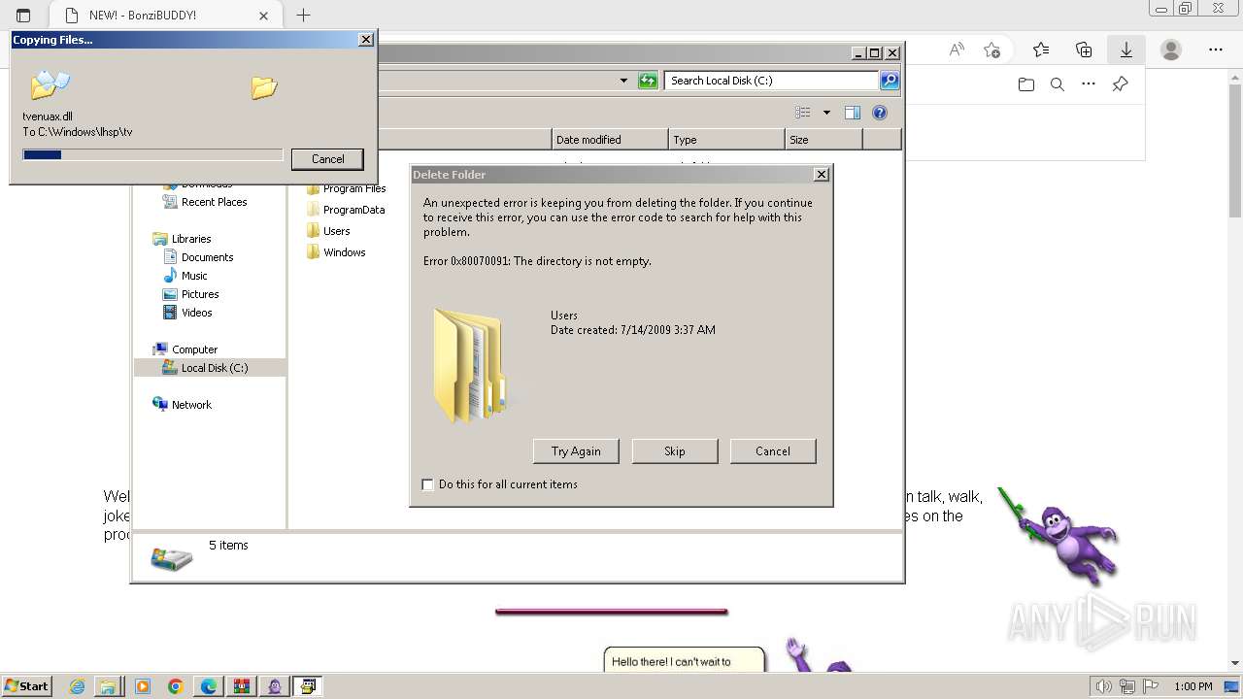Select Computer in navigation pane
1243x699 pixels.
185,349
